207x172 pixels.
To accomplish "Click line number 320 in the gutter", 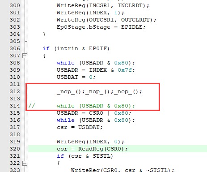I will pos(15,149).
